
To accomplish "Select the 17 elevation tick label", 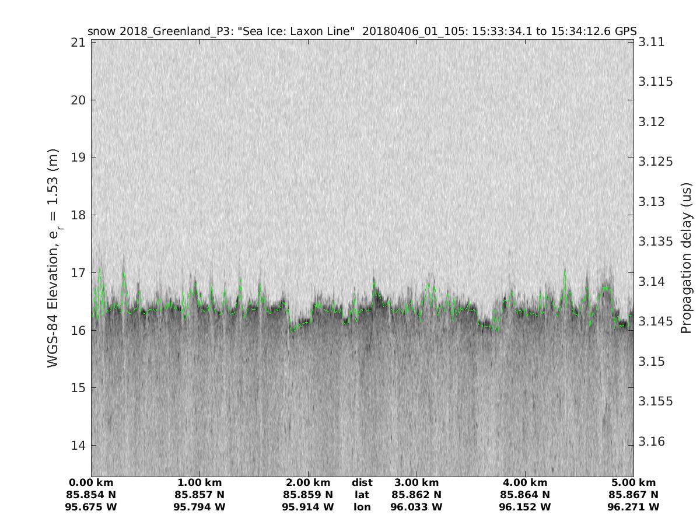I will tap(78, 272).
